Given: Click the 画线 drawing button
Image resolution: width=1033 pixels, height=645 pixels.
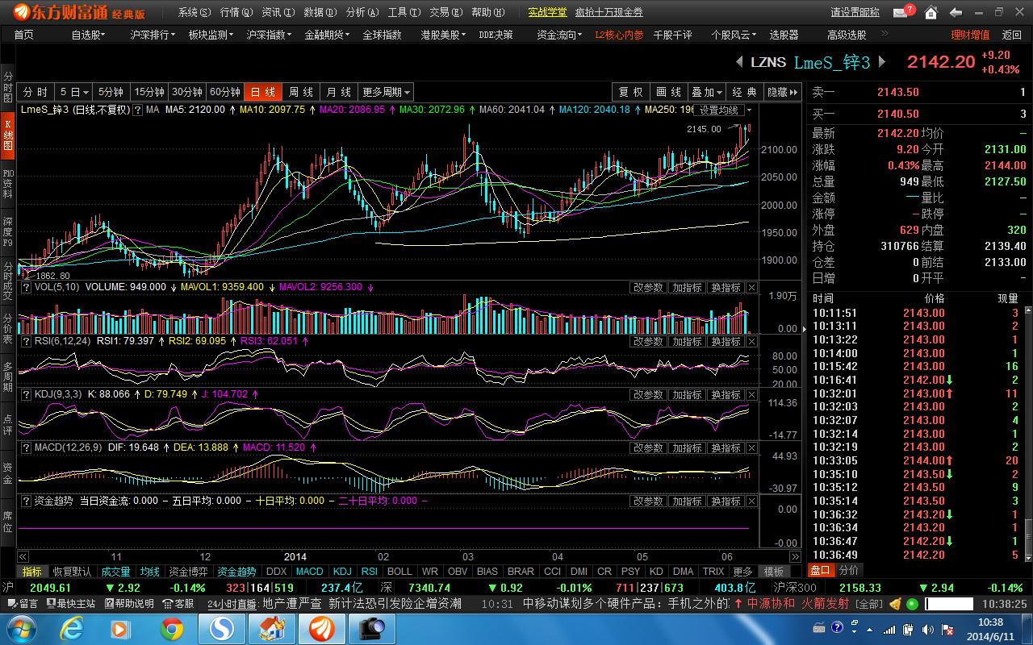Looking at the screenshot, I should pyautogui.click(x=669, y=92).
